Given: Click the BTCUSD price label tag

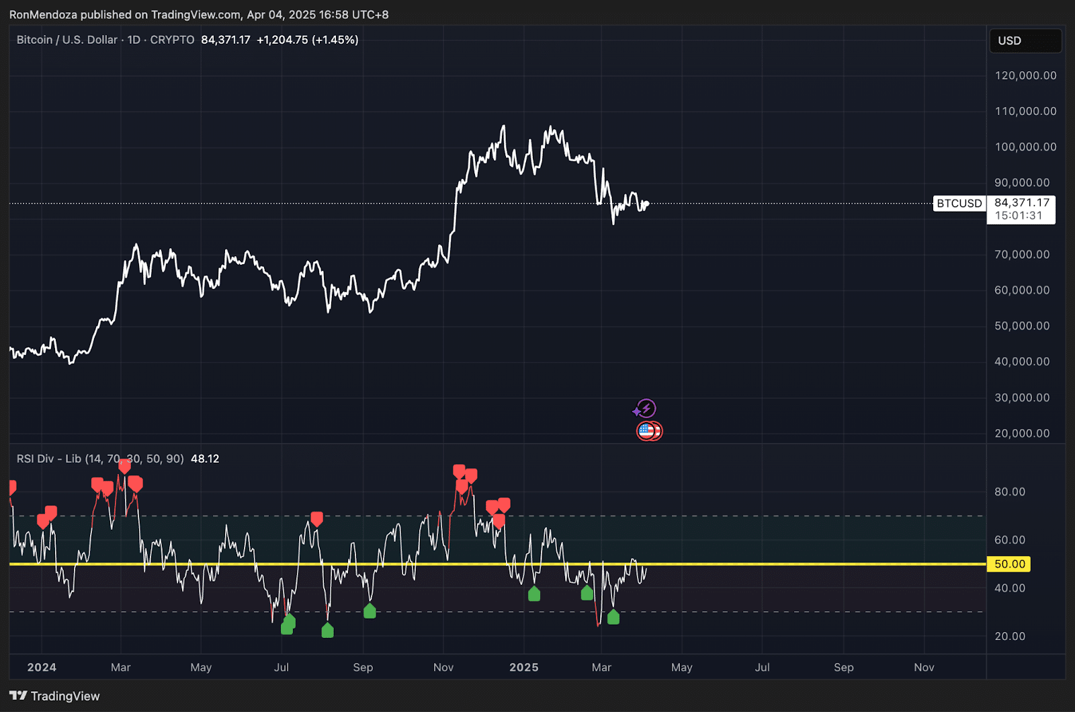Looking at the screenshot, I should coord(959,204).
